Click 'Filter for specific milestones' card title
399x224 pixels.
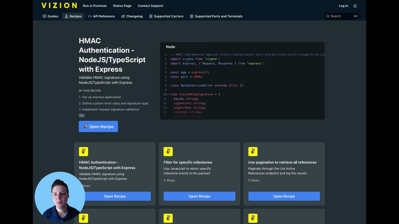coord(188,162)
